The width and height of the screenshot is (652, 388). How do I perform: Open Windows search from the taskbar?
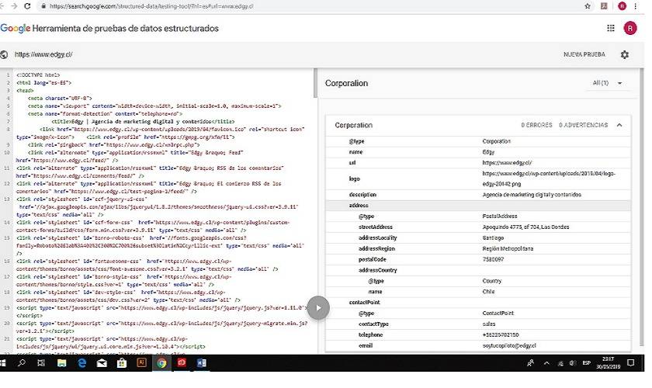21,362
